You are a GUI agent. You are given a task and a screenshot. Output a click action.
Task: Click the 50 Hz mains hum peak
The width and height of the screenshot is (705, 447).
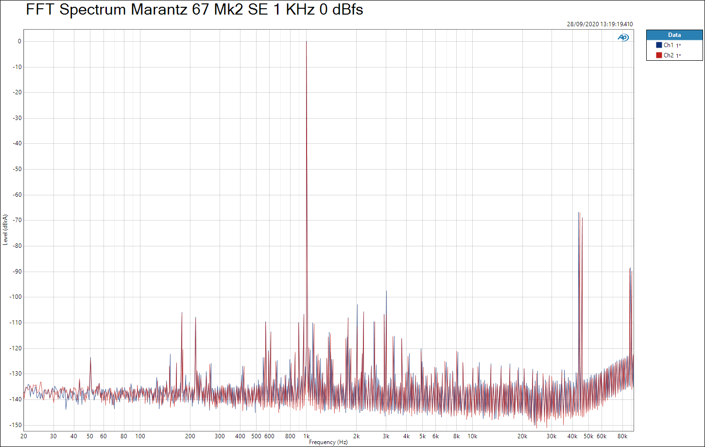click(x=90, y=358)
